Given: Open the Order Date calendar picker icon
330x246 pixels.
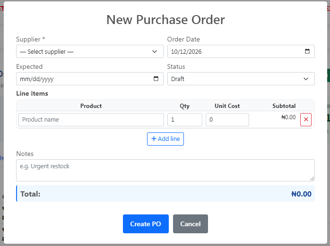Looking at the screenshot, I should (307, 51).
